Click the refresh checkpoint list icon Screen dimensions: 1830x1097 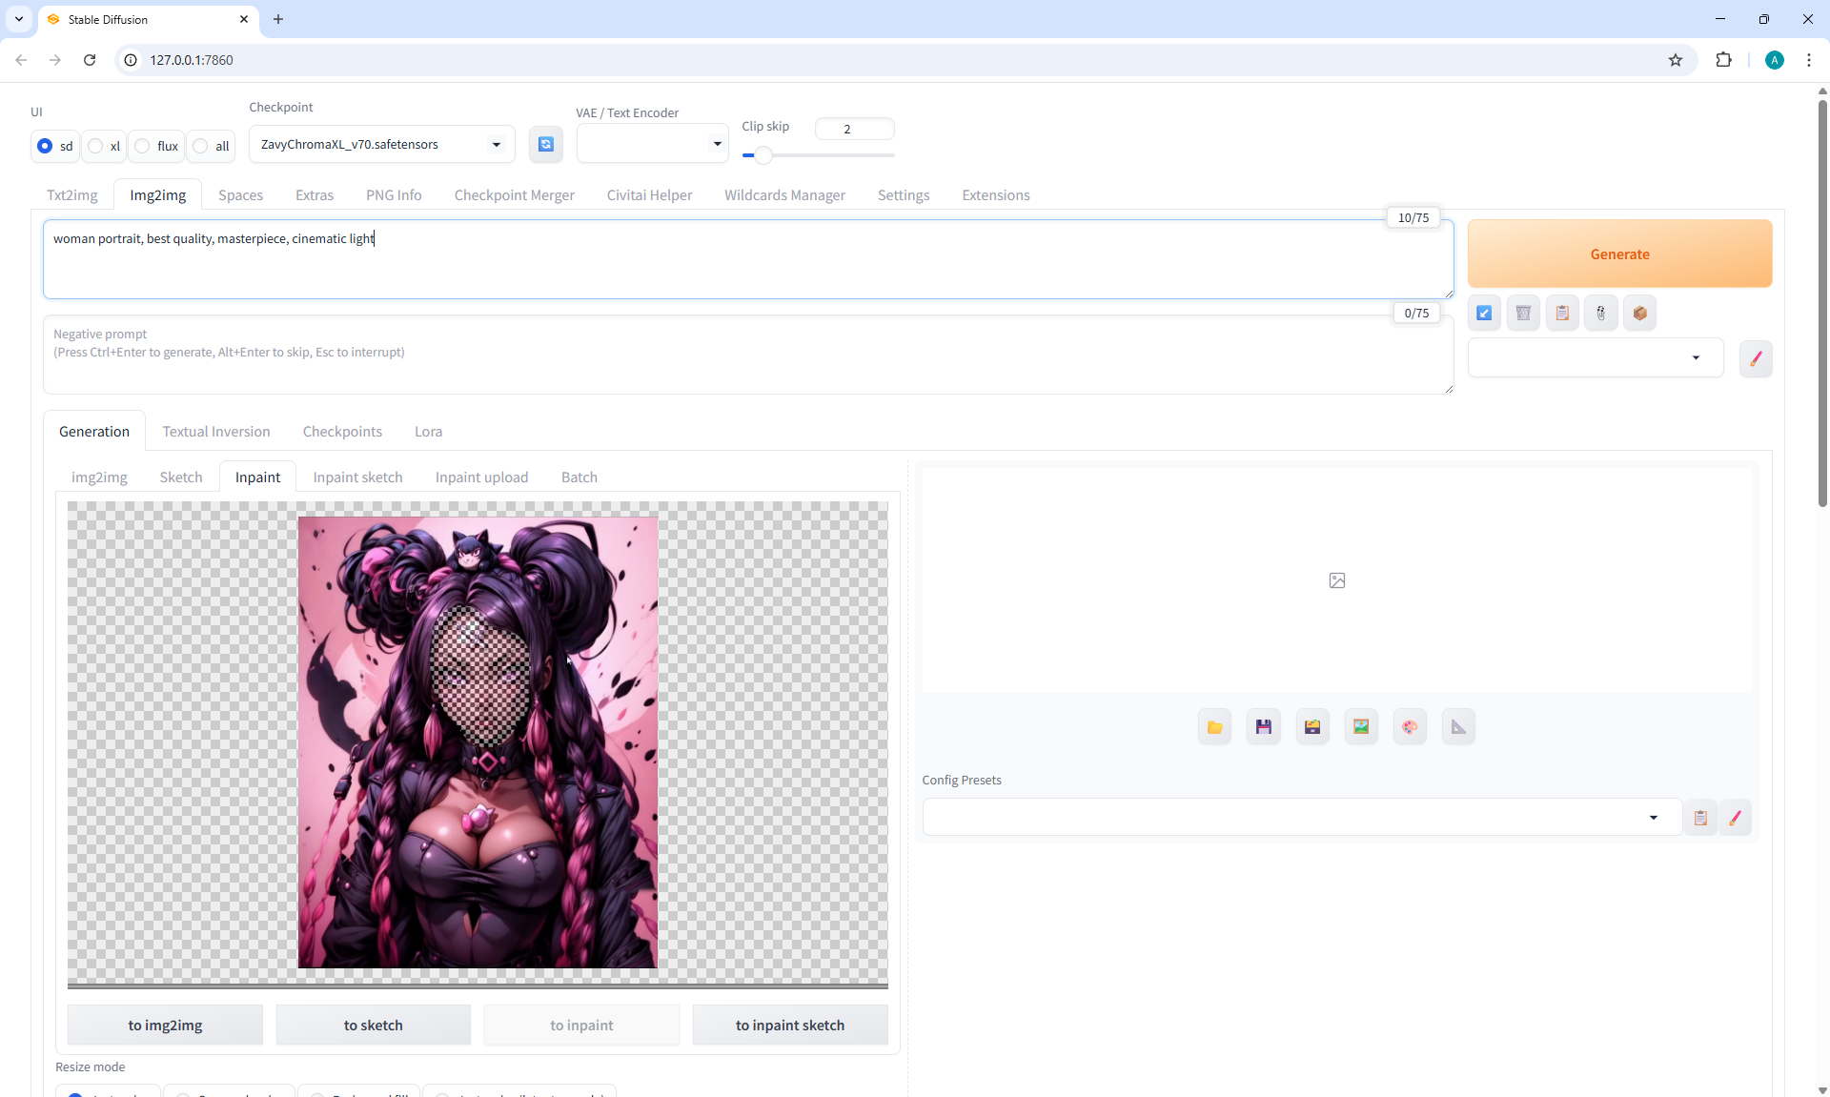coord(545,144)
